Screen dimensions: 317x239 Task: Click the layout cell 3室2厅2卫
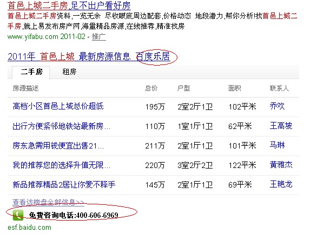(195, 165)
